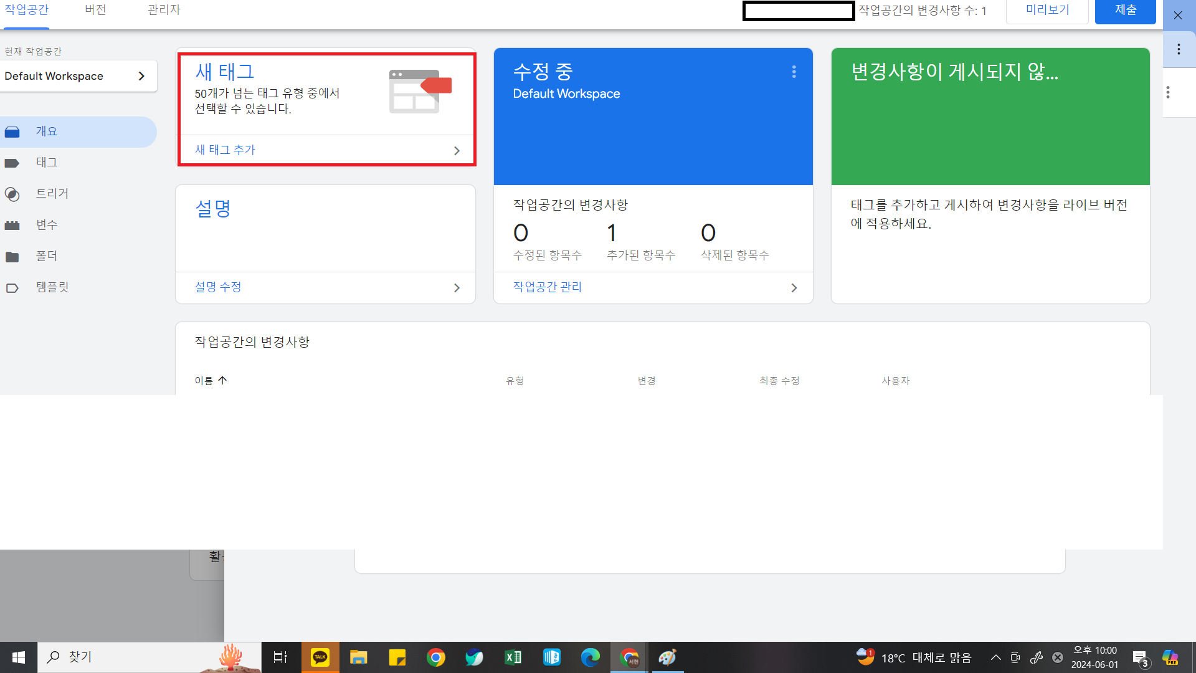
Task: Open KakaoTalk from the taskbar
Action: point(320,657)
